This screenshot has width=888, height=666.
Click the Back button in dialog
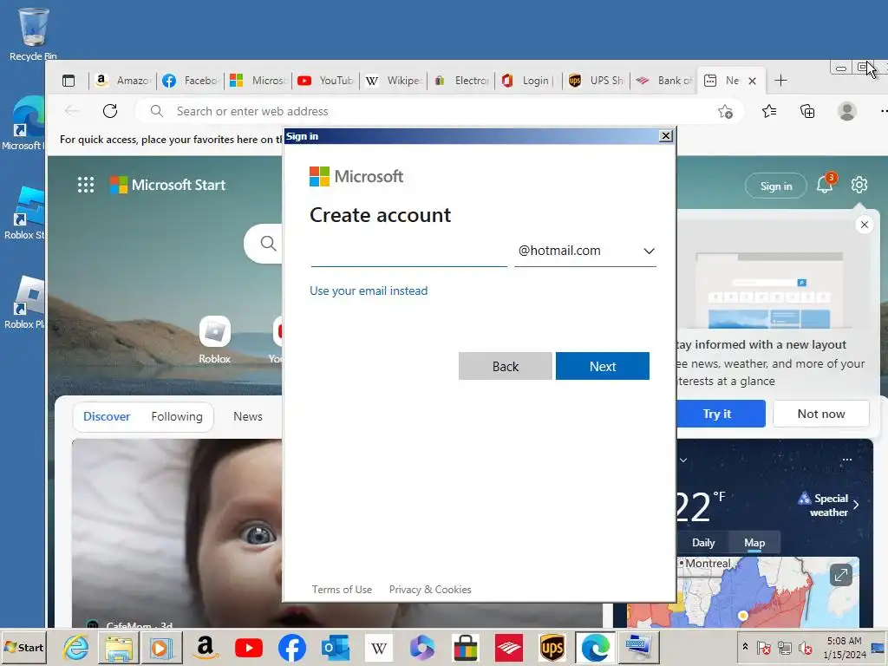pos(506,367)
